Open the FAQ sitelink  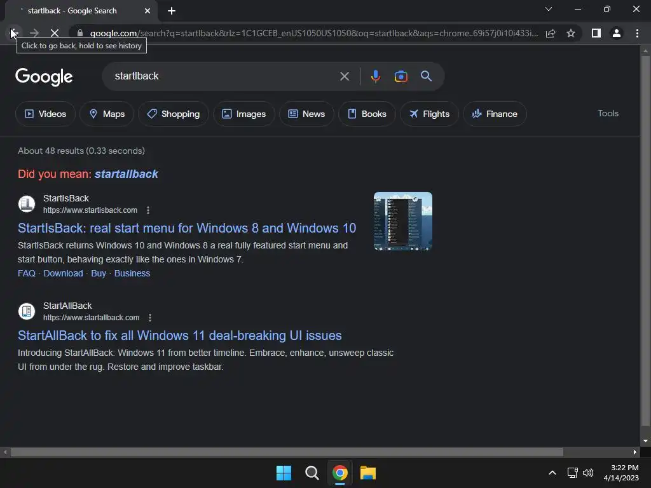pos(27,273)
